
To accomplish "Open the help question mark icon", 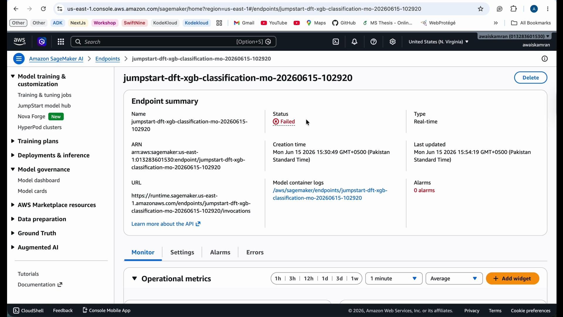I will pyautogui.click(x=374, y=42).
